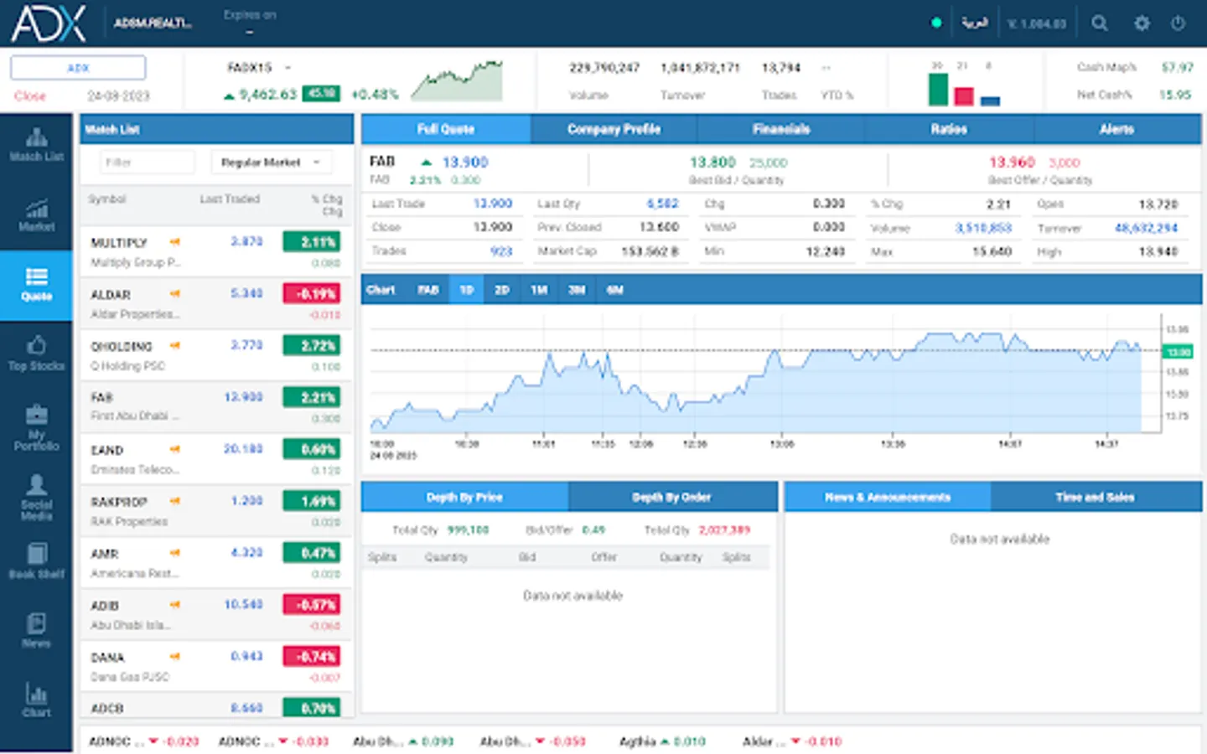The image size is (1207, 754).
Task: Select ALDAR in the watch list
Action: 216,302
